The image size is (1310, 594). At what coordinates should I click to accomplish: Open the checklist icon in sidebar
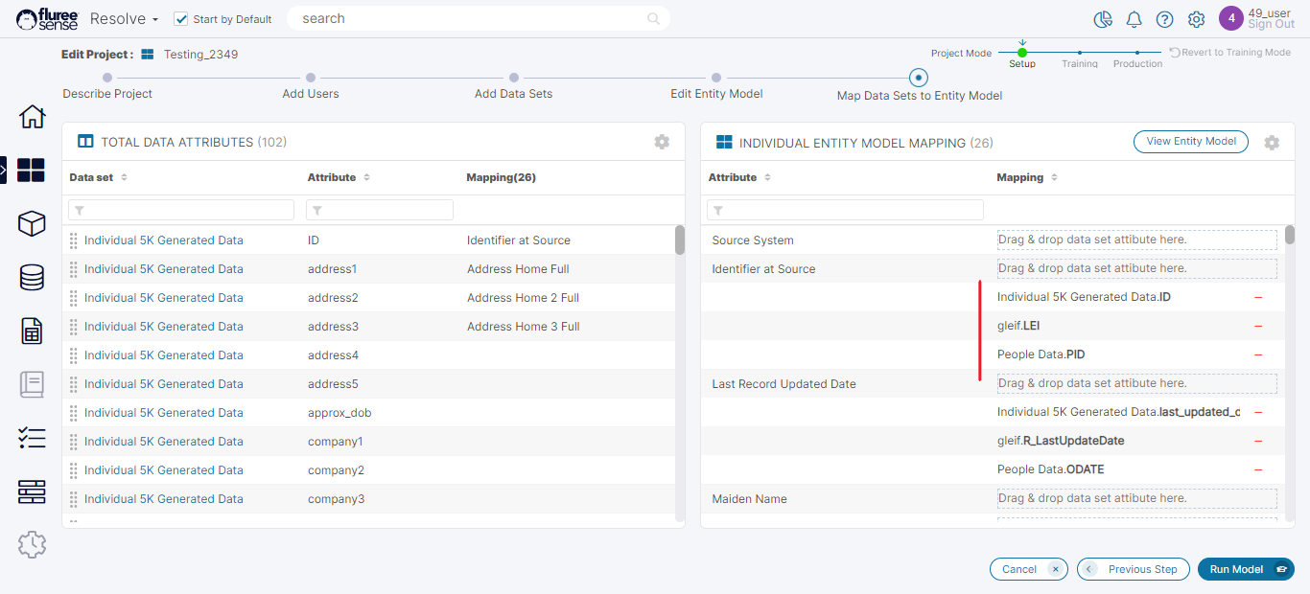tap(32, 439)
